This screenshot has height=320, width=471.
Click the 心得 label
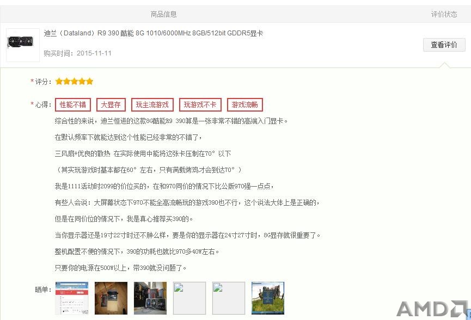tap(43, 104)
